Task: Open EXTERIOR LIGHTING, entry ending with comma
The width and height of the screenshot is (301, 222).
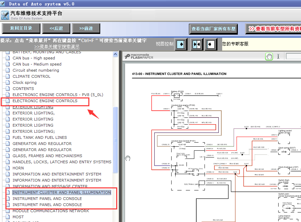Action: pyautogui.click(x=34, y=113)
